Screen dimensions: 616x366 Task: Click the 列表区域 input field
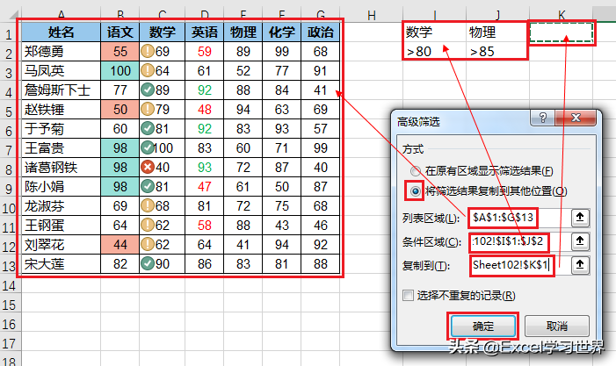[x=518, y=218]
